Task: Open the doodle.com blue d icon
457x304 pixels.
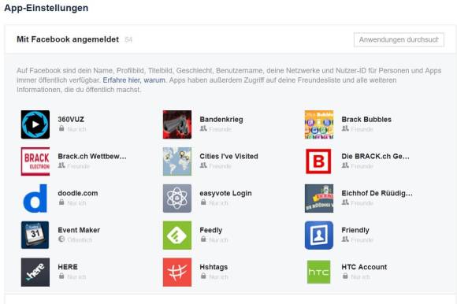Action: pyautogui.click(x=35, y=198)
